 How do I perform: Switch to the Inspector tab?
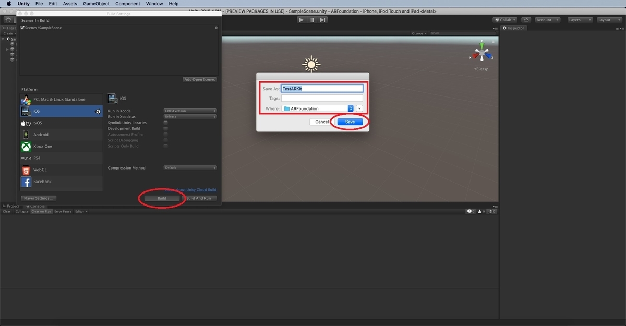[513, 28]
